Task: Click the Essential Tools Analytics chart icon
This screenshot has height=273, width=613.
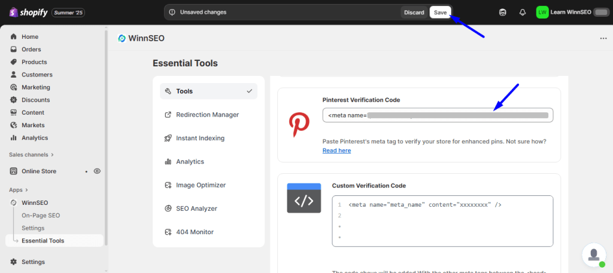Action: click(168, 161)
